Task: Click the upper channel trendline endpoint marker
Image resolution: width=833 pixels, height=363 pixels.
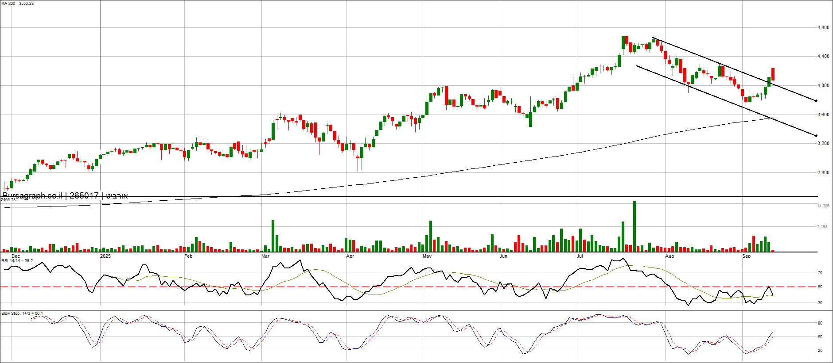Action: 816,101
